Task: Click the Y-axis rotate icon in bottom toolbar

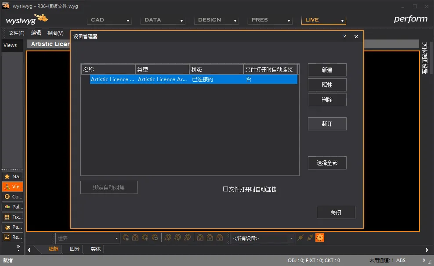Action: 177,237
